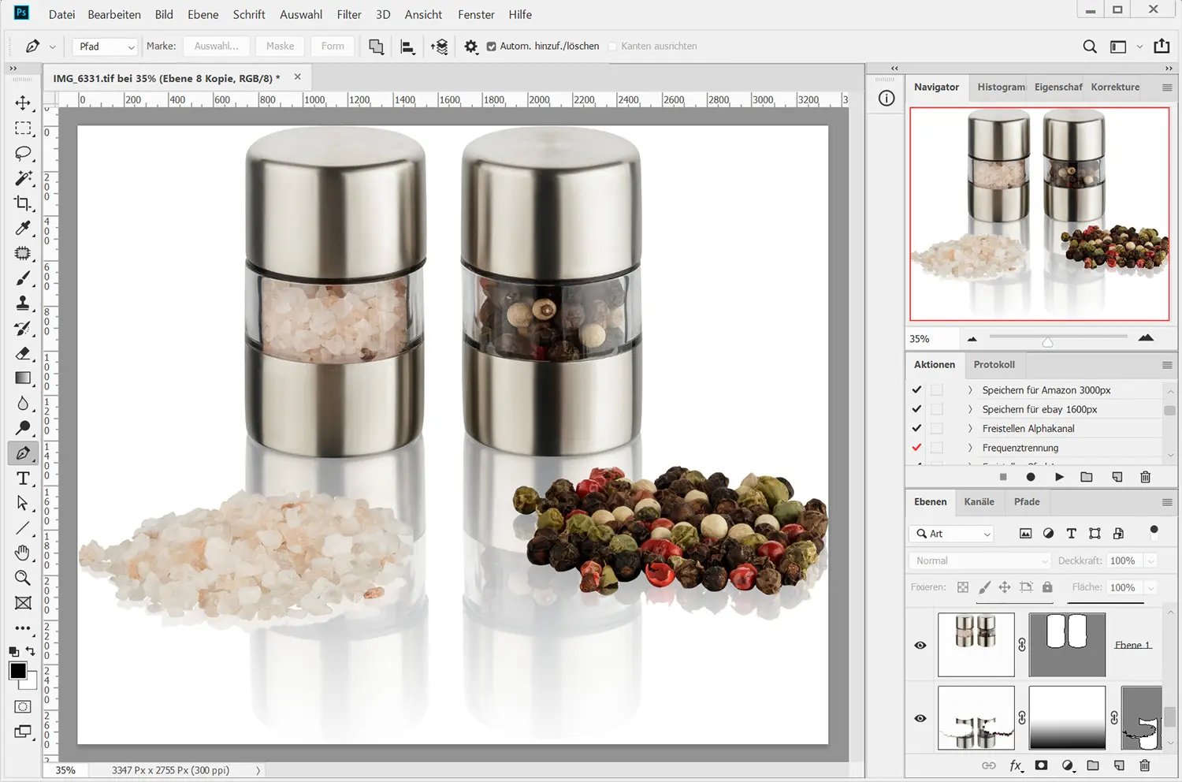This screenshot has height=782, width=1182.
Task: Click the Ebene 1 layer mask thumbnail
Action: [1067, 645]
